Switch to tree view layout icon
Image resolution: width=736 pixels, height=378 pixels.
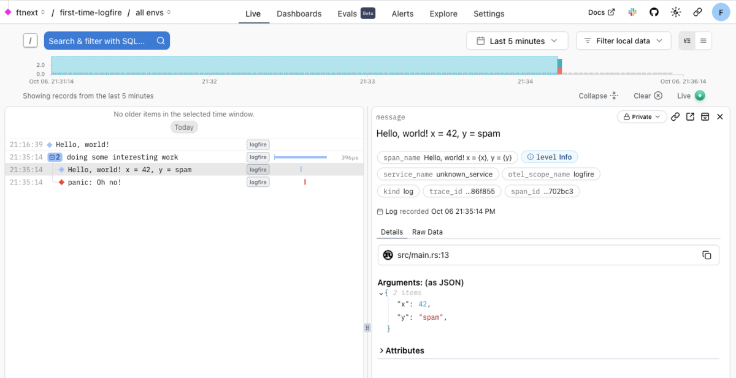[687, 41]
